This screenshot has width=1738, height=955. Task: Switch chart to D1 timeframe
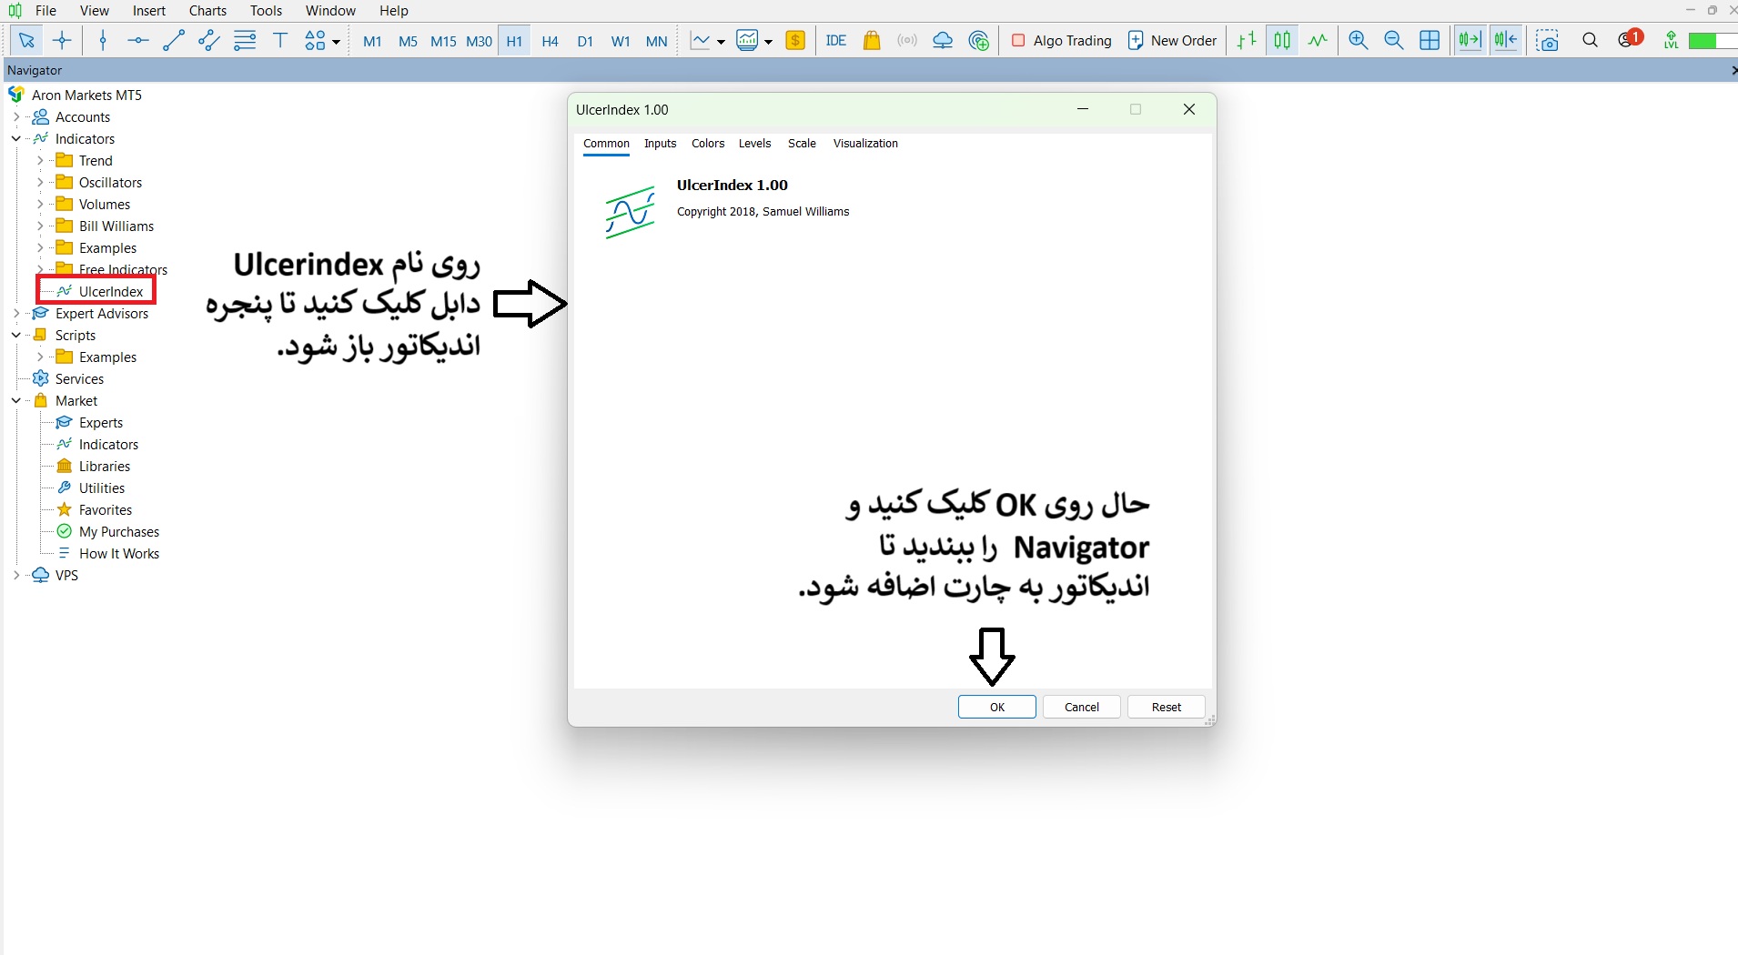pyautogui.click(x=585, y=41)
